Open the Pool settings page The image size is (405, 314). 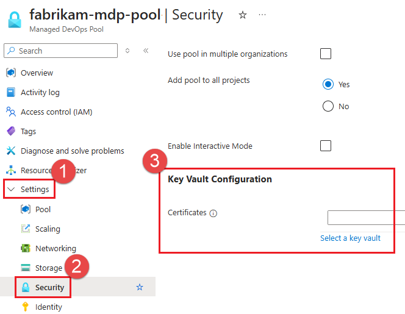[x=43, y=209]
